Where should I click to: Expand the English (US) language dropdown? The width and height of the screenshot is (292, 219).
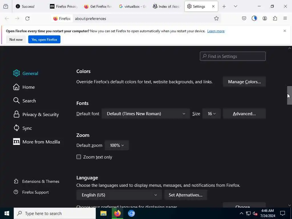point(119,195)
